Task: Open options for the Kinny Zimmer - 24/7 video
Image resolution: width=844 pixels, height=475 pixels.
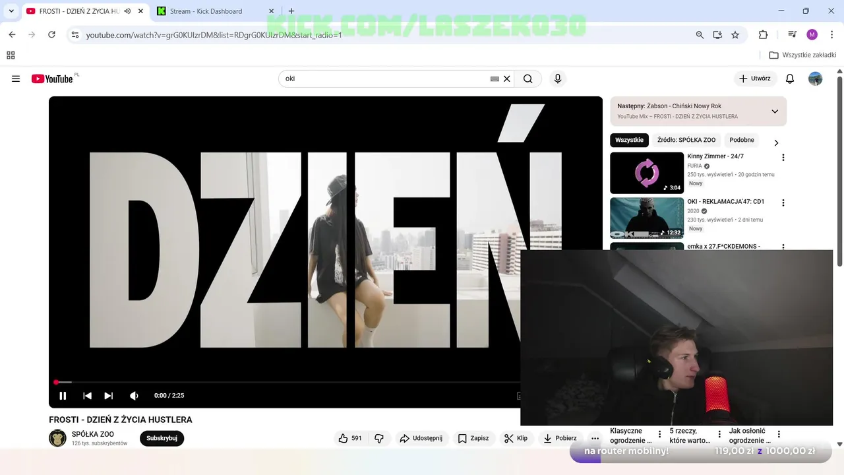Action: tap(783, 158)
